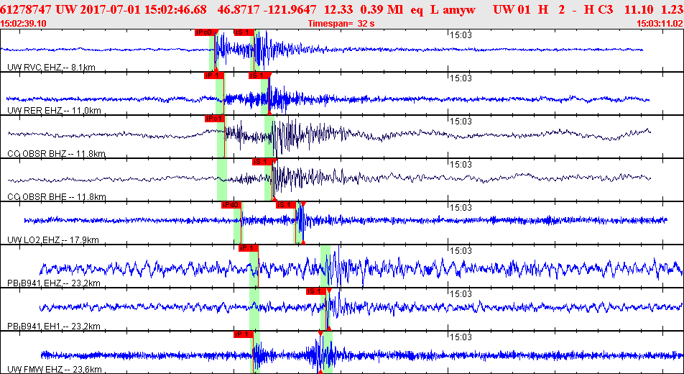Viewport: 684px width, 374px height.
Task: Select the iS 1 pick flag on OBSR BHE
Action: coord(263,162)
